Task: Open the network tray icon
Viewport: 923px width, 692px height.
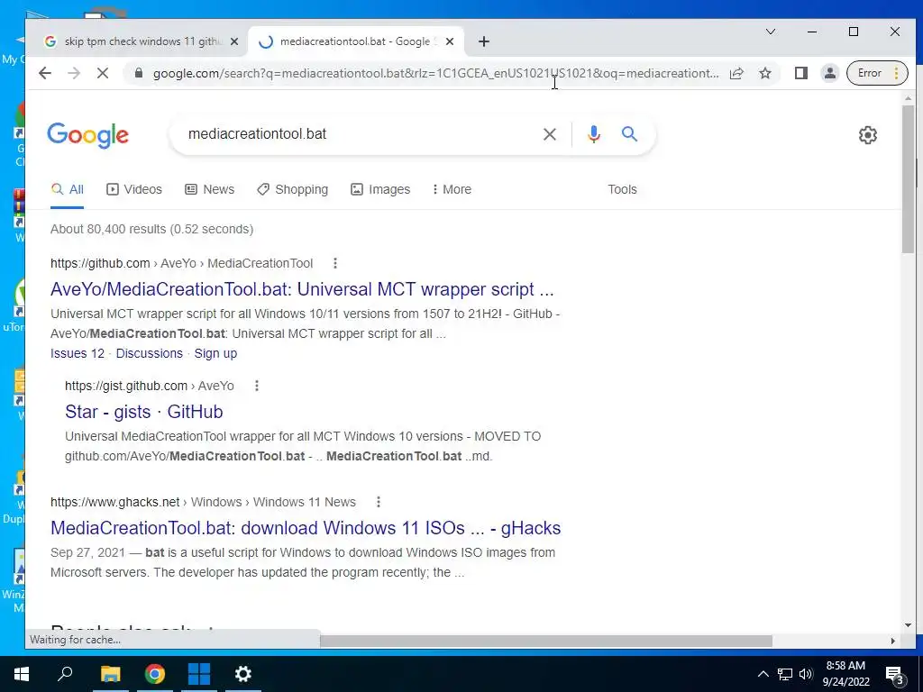Action: [x=785, y=674]
